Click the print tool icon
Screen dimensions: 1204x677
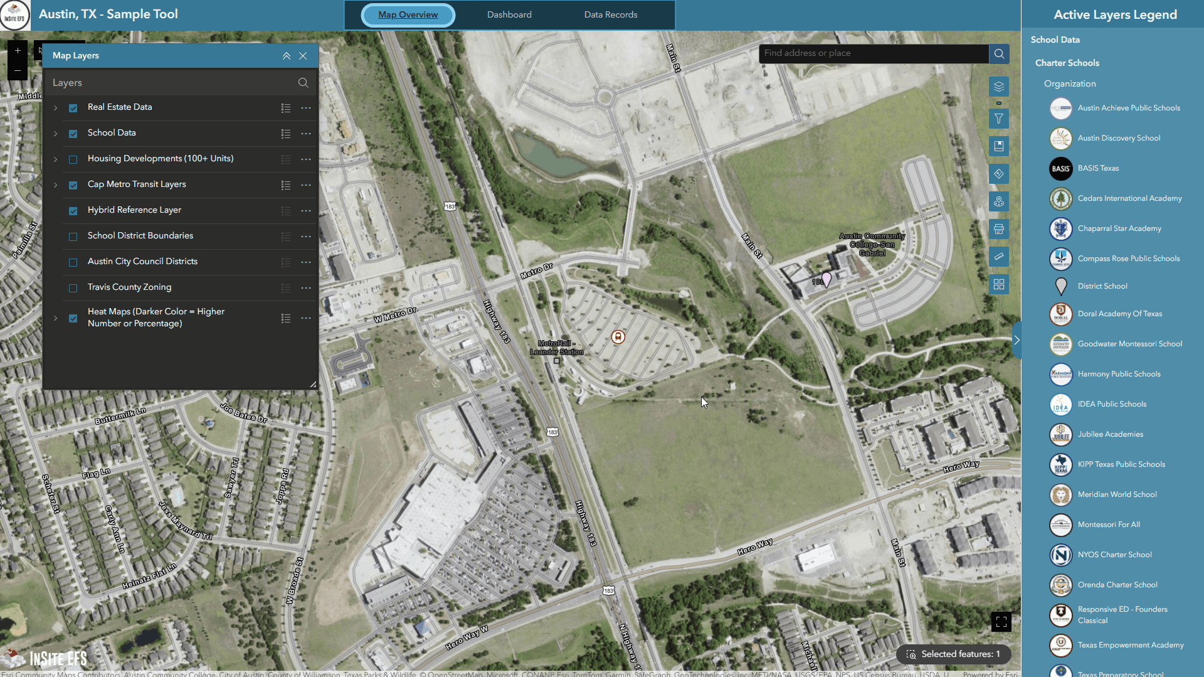click(999, 229)
